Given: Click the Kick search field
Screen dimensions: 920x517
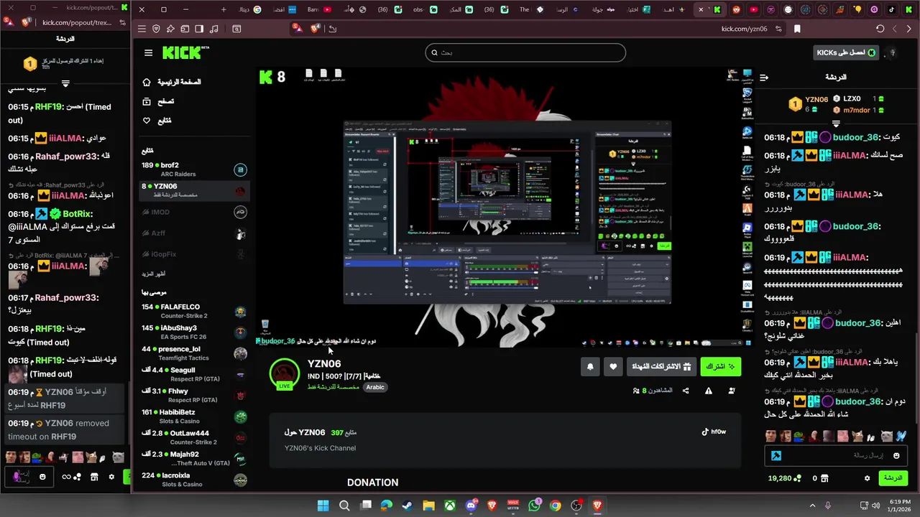Looking at the screenshot, I should (525, 52).
